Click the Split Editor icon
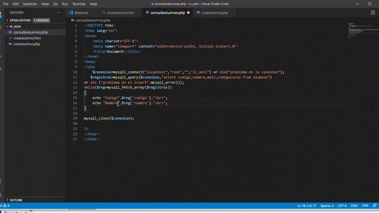Screen dimensions: 379x213 [372, 12]
